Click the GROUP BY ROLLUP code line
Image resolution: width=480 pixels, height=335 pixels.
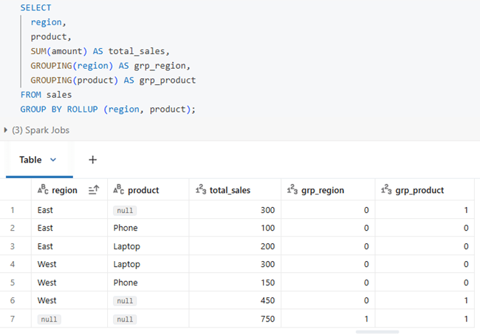(107, 109)
